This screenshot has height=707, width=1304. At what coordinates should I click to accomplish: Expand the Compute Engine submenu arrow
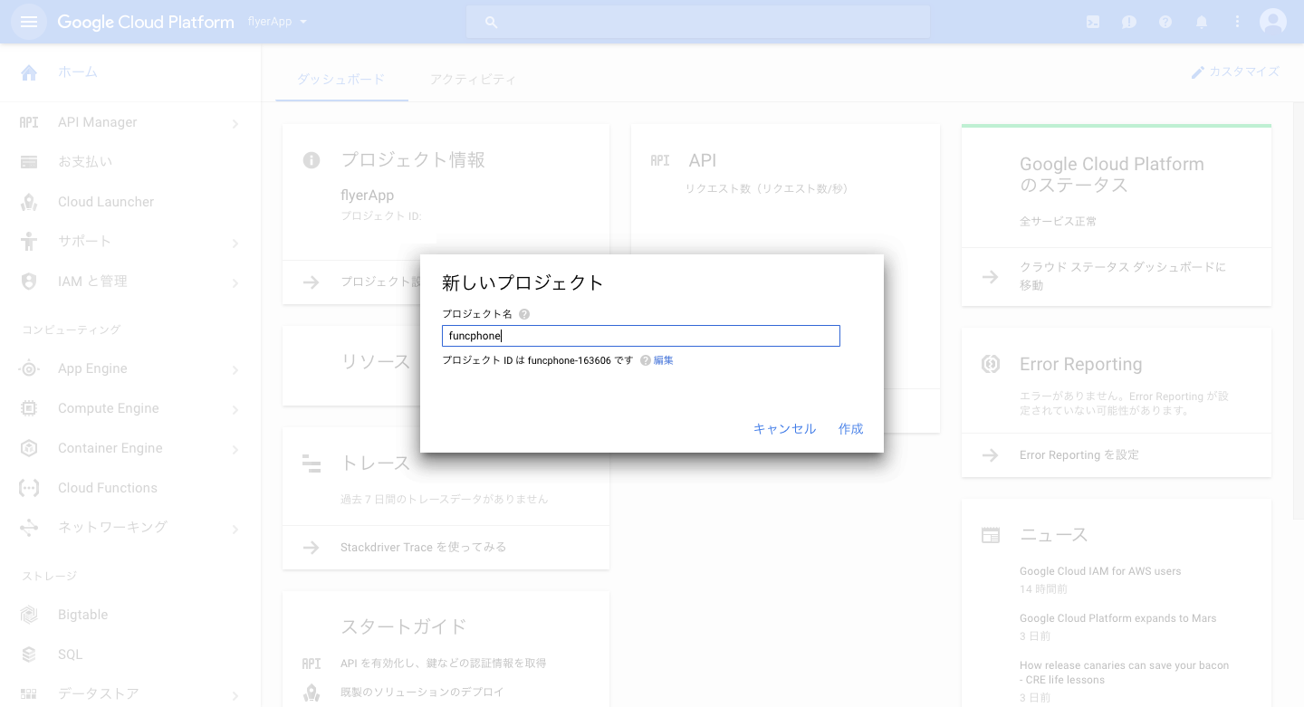coord(235,409)
